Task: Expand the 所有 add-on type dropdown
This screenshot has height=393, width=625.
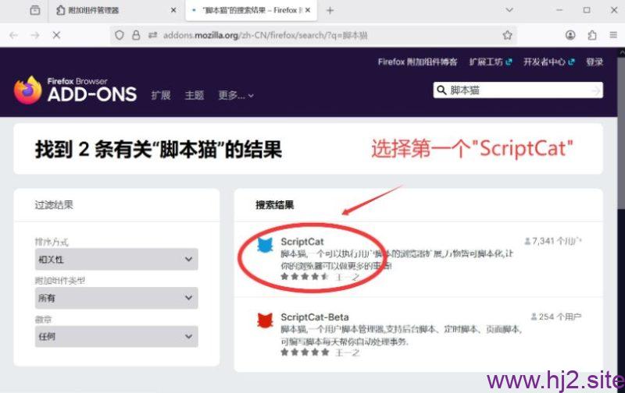Action: 116,298
